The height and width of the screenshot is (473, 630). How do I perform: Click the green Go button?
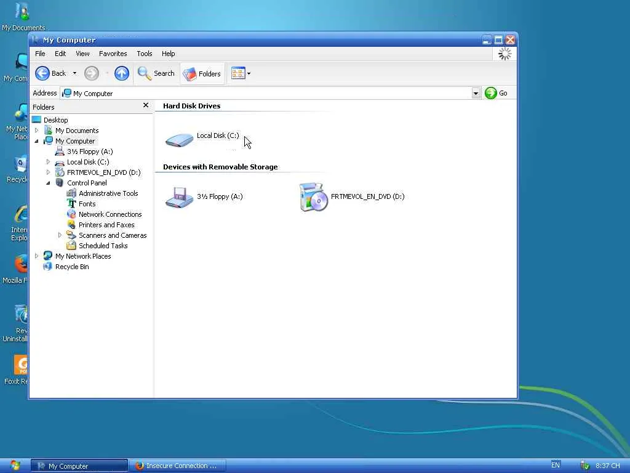[496, 94]
